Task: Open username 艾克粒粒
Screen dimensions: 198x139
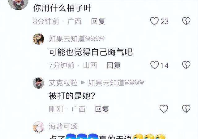Action: click(x=63, y=83)
